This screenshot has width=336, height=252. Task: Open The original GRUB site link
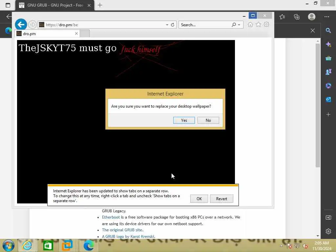[x=122, y=230]
